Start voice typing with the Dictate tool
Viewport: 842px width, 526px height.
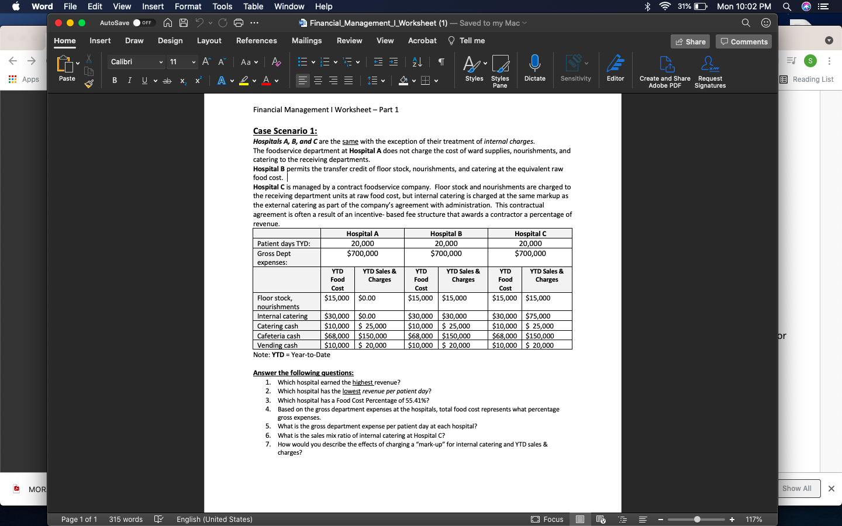pos(534,69)
